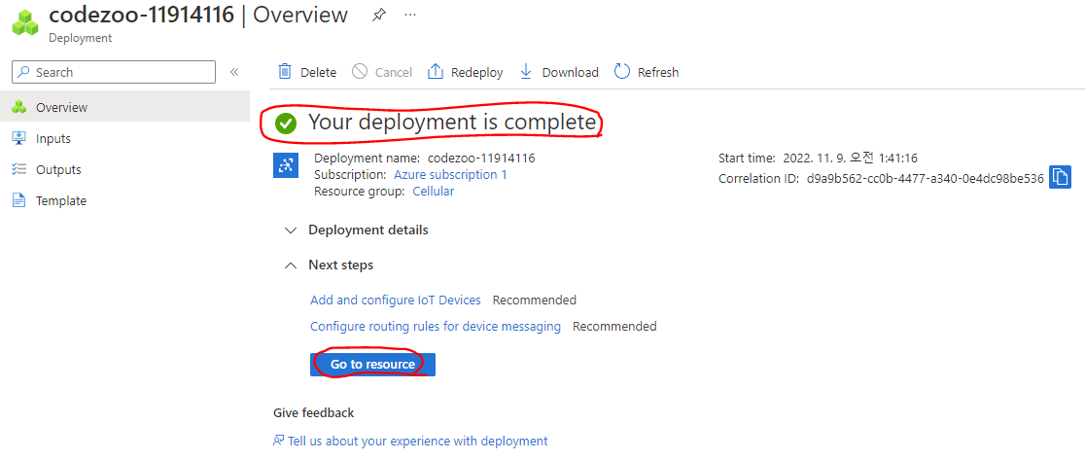
Task: Click the Redeploy upload icon
Action: pos(436,72)
